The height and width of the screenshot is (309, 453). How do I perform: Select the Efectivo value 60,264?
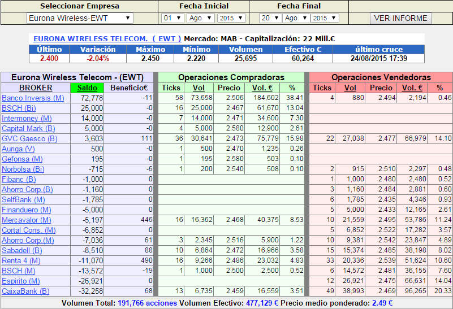[x=303, y=59]
